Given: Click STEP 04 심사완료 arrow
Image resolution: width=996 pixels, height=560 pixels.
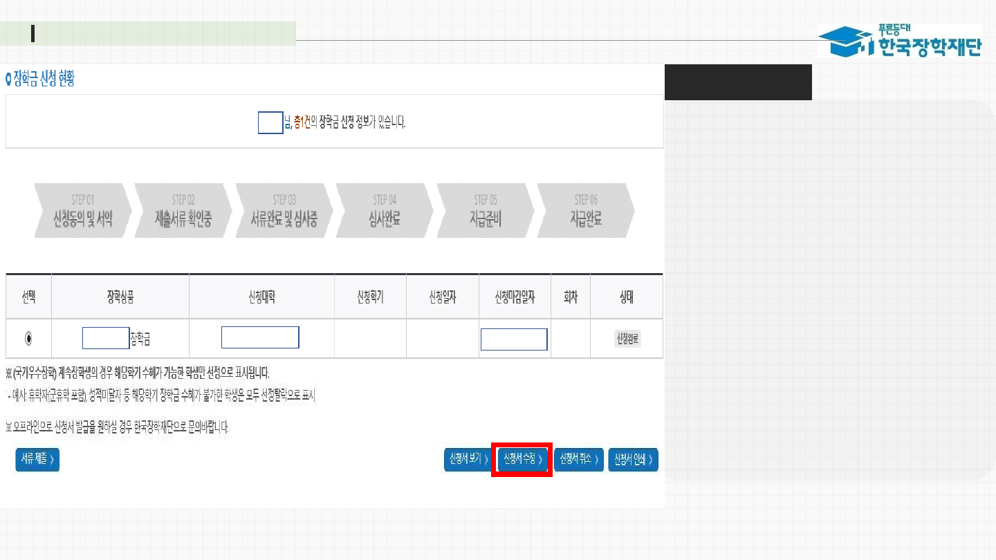Looking at the screenshot, I should pos(384,211).
